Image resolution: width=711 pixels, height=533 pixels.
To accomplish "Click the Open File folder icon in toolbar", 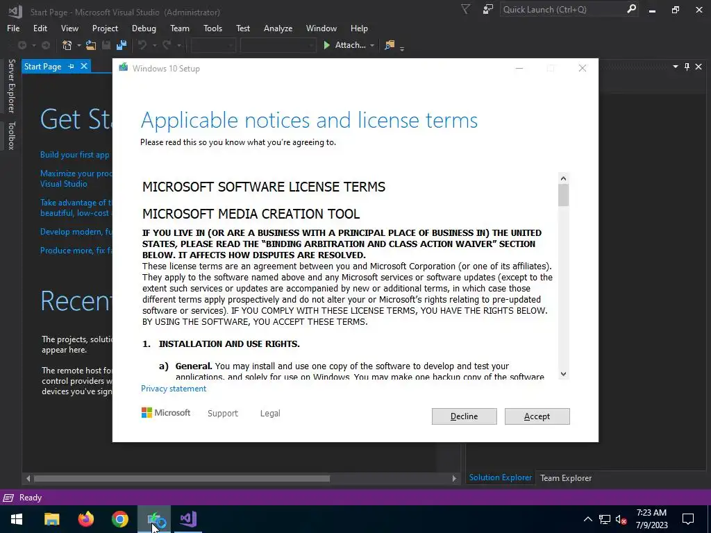I will (x=91, y=45).
